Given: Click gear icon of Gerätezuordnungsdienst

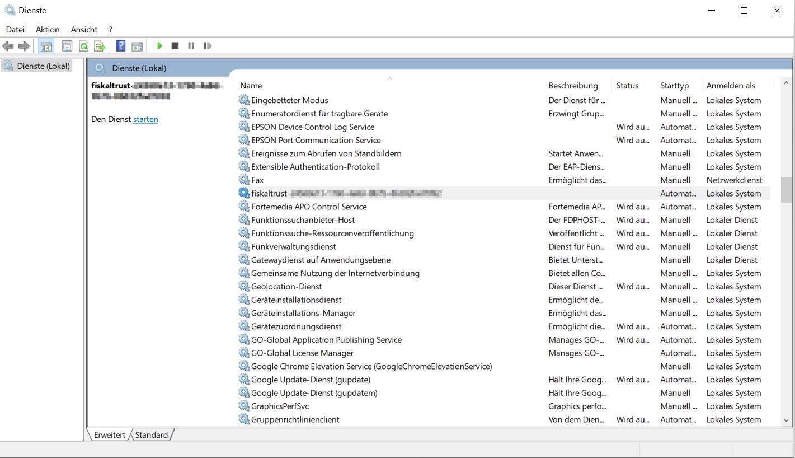Looking at the screenshot, I should pos(244,326).
